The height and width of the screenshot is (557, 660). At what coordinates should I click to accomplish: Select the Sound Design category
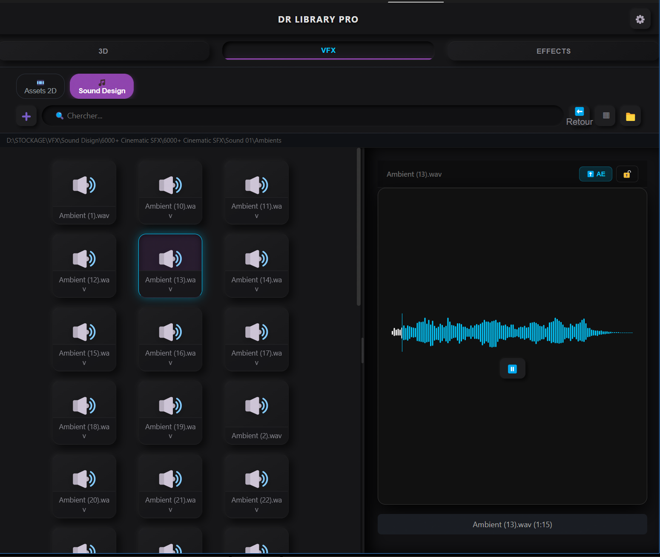tap(102, 86)
